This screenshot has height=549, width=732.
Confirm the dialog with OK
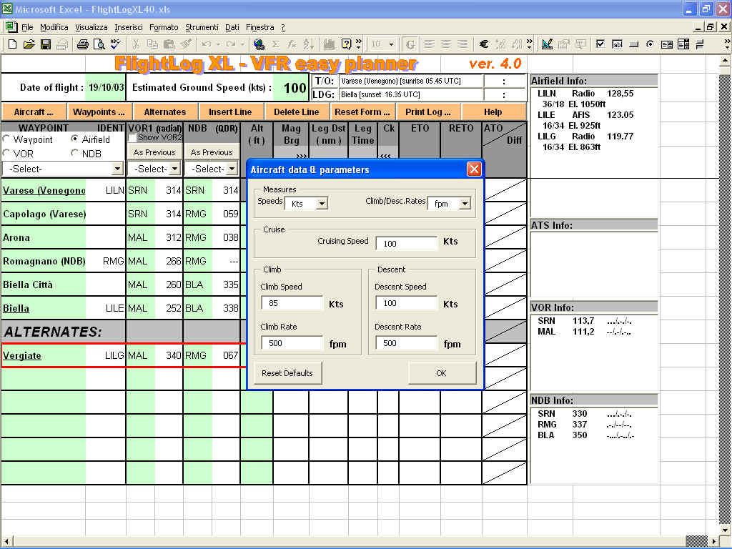[x=442, y=373]
